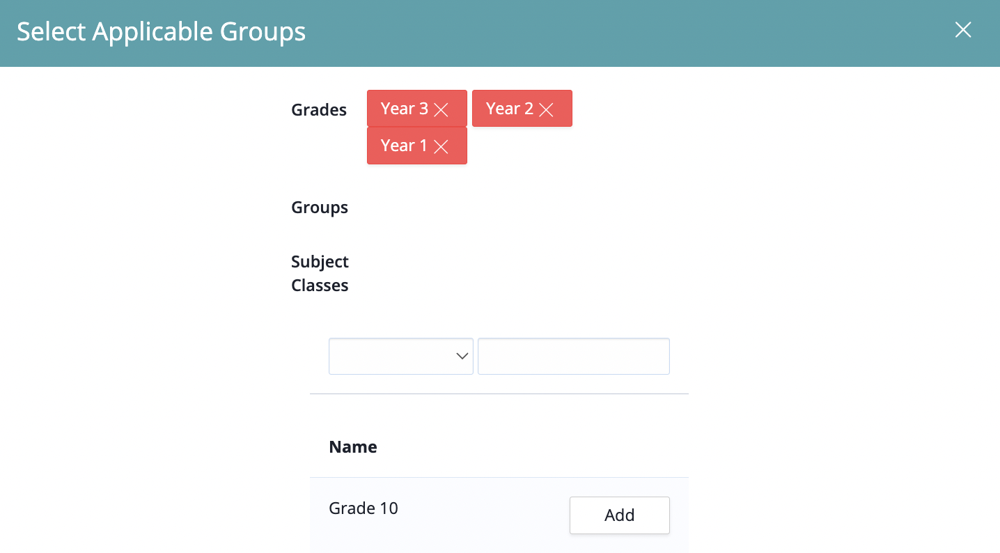Screen dimensions: 1000x553
Task: Click the Name column header
Action: coord(353,447)
